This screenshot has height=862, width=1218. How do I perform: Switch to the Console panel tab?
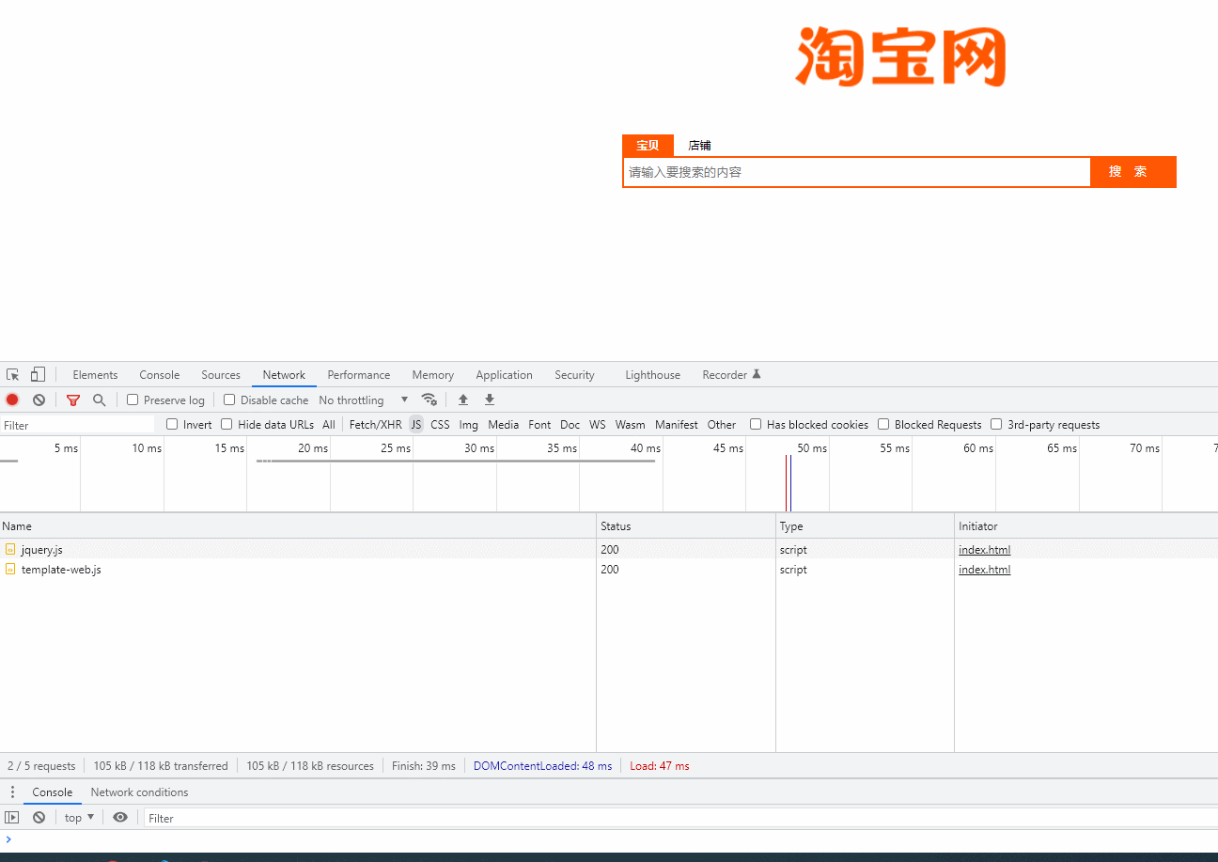pos(160,374)
